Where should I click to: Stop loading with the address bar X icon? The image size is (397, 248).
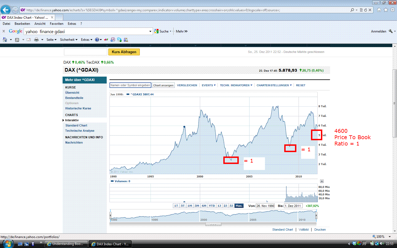point(370,10)
